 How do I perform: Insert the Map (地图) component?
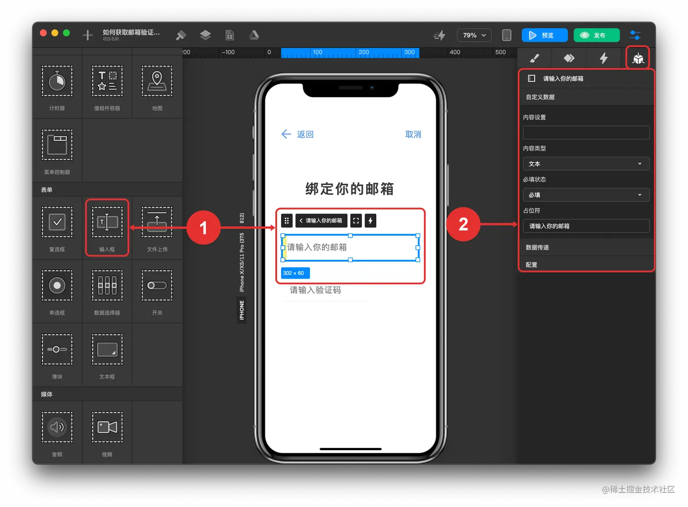[x=157, y=81]
